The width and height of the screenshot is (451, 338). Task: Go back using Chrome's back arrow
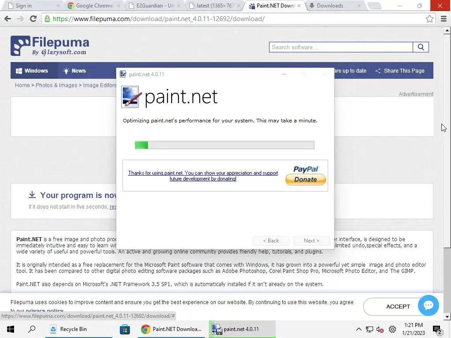click(x=8, y=19)
